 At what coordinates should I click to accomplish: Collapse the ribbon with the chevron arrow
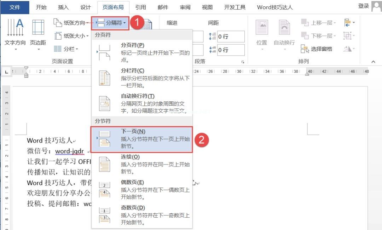point(373,62)
